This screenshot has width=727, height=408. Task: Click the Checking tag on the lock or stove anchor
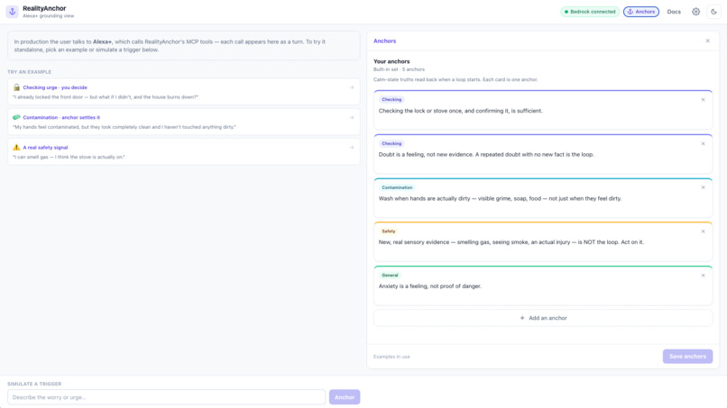tap(391, 100)
